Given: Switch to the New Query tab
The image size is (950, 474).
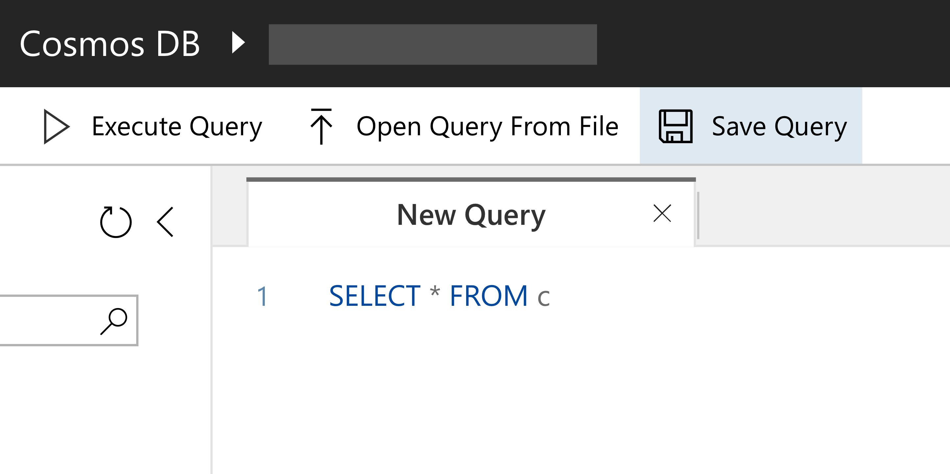Looking at the screenshot, I should click(471, 215).
